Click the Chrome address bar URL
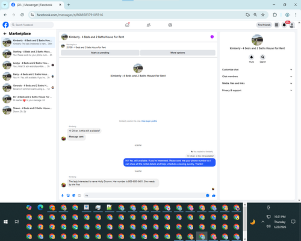The image size is (301, 241). click(70, 15)
